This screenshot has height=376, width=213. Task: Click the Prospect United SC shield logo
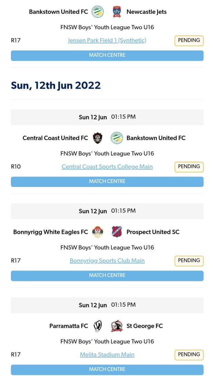116,232
